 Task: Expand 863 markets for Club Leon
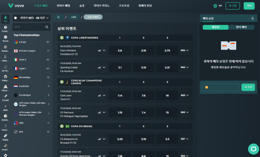(185, 95)
